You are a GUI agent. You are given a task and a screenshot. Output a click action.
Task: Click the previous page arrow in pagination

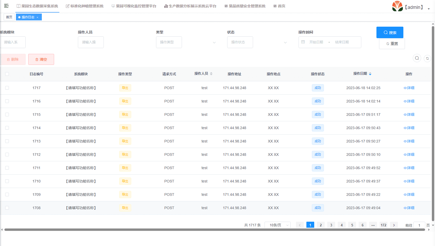click(300, 225)
